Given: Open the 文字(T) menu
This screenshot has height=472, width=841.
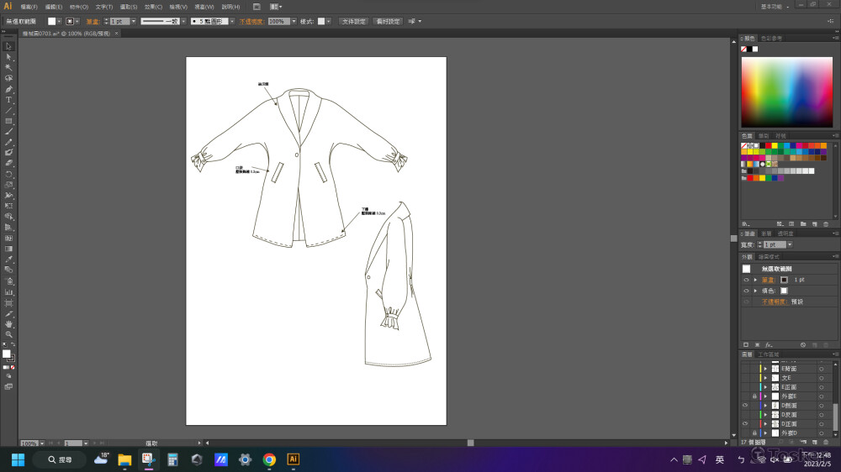Looking at the screenshot, I should point(103,7).
